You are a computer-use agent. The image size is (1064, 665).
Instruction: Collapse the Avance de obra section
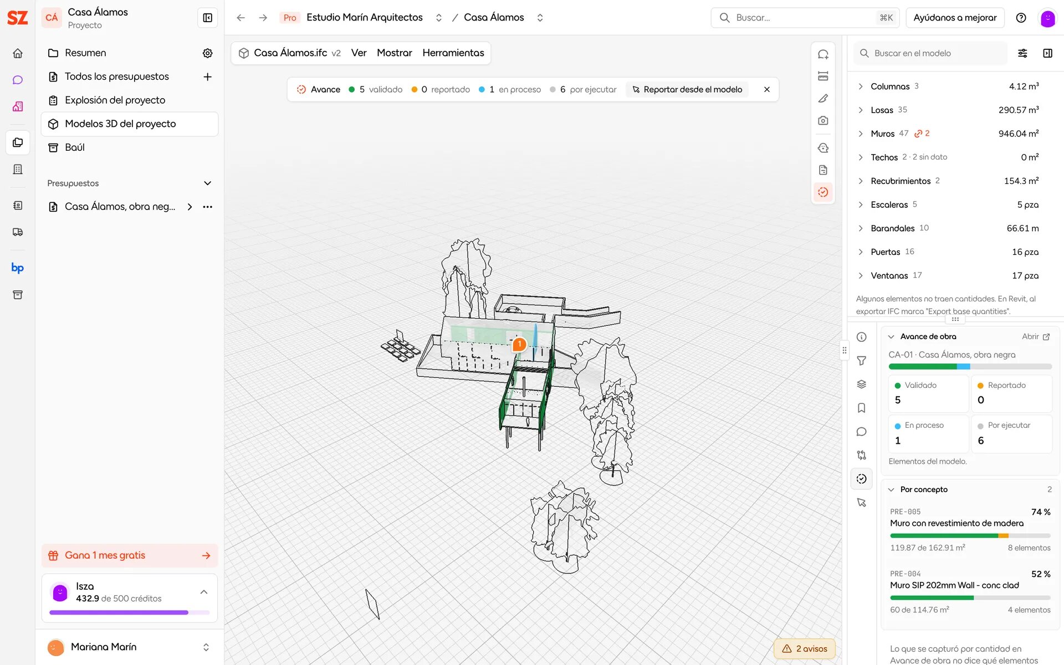891,337
